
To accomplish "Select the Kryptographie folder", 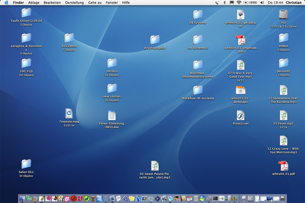I will pyautogui.click(x=155, y=40).
